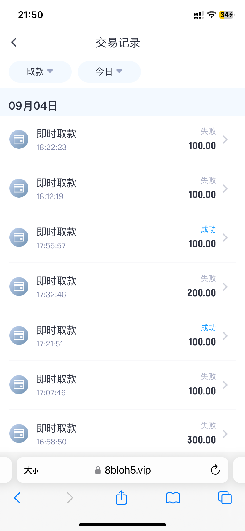Tap the 09月04日 date header

point(33,106)
